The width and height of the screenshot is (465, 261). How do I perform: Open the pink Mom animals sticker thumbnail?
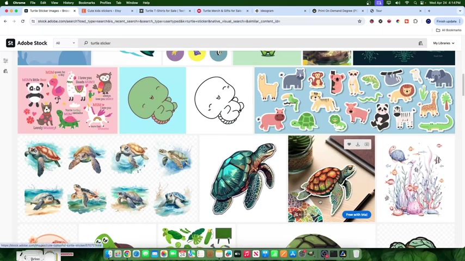[x=68, y=100]
